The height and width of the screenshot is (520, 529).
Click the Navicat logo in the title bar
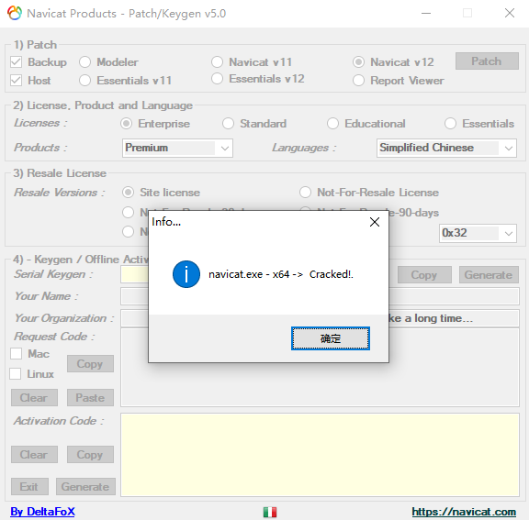[x=15, y=14]
